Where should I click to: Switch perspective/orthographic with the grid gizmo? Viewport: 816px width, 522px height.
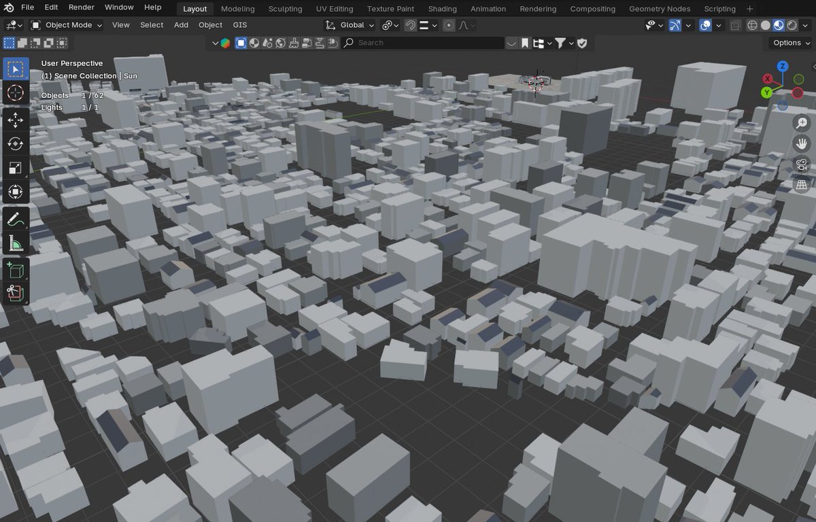point(802,184)
